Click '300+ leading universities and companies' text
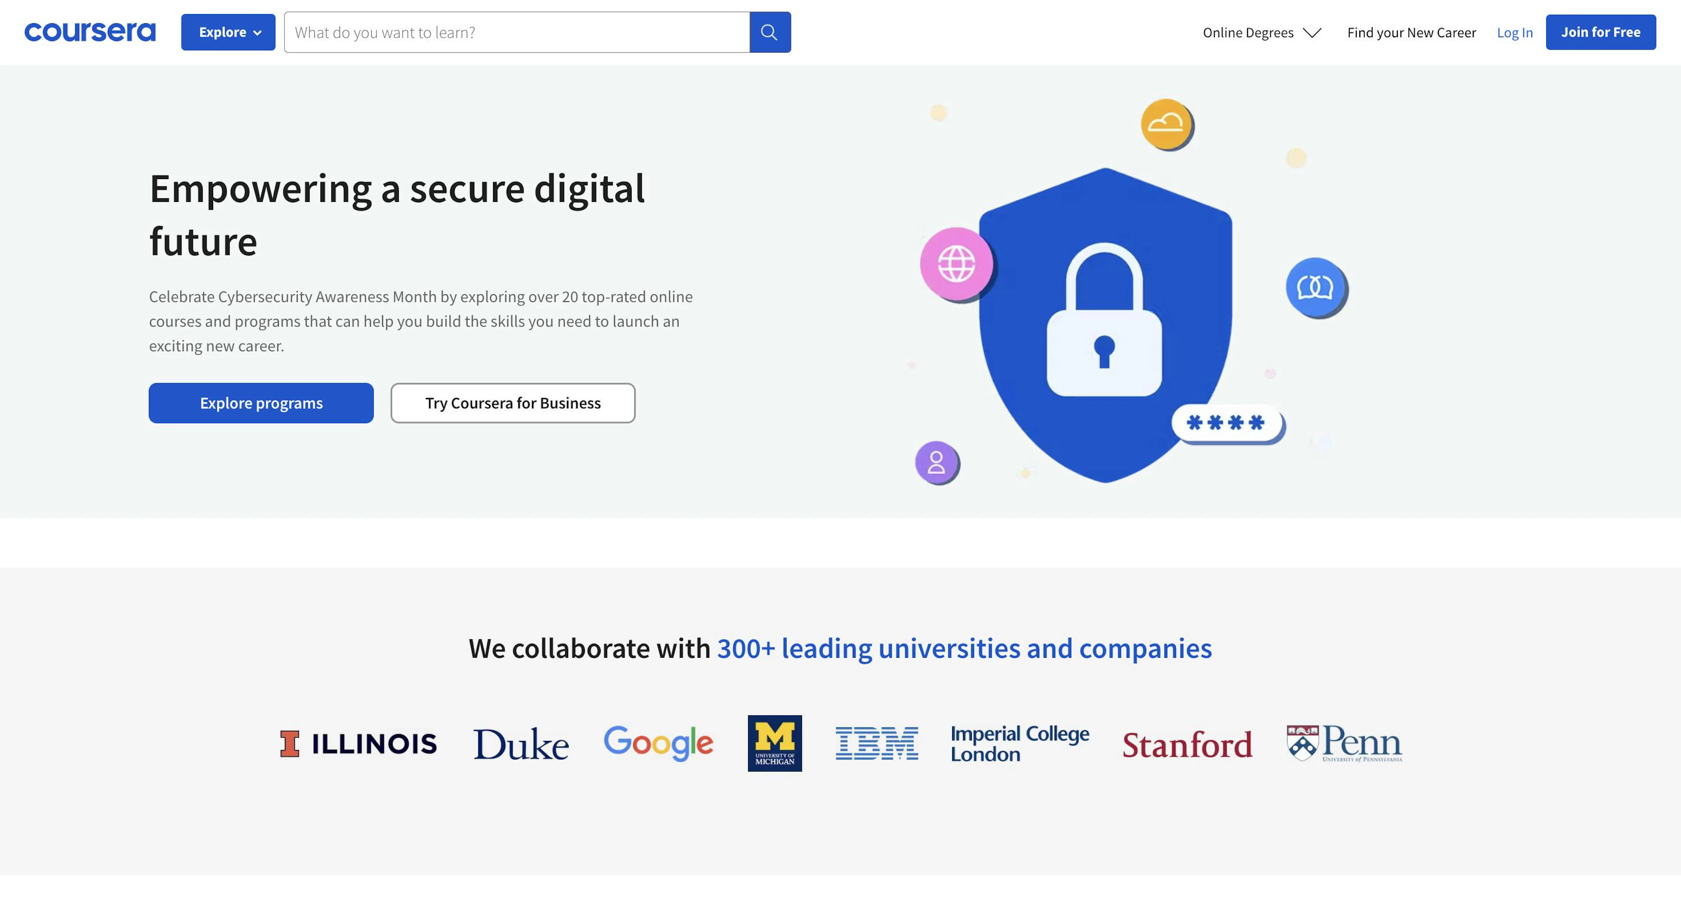Screen dimensions: 1681x913 (964, 649)
